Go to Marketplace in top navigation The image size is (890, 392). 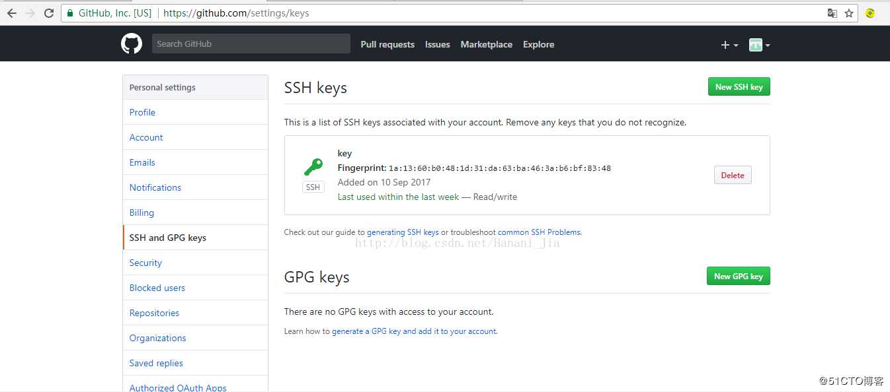487,45
